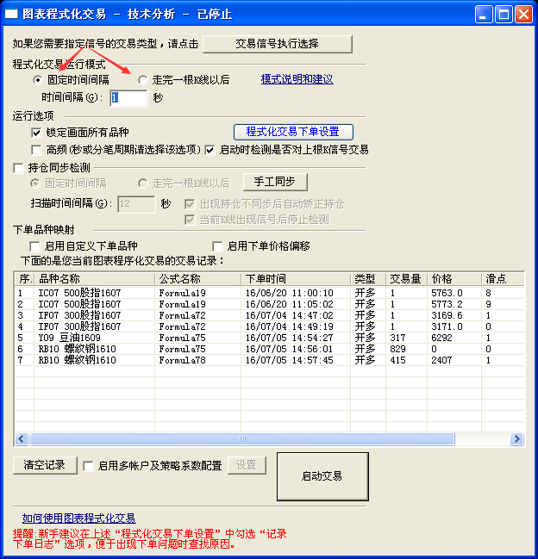
Task: Click the disabled 设置 button
Action: tap(247, 465)
